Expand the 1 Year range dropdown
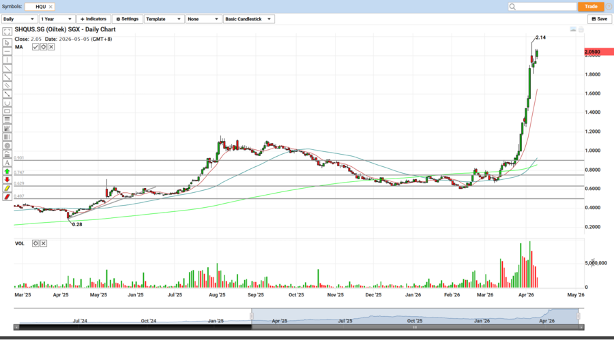 coord(57,19)
